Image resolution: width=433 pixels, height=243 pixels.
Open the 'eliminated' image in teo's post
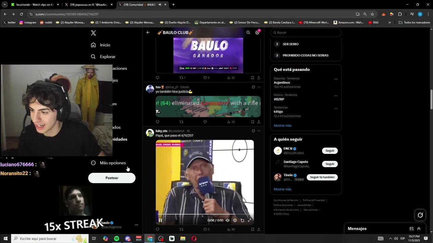point(208,106)
